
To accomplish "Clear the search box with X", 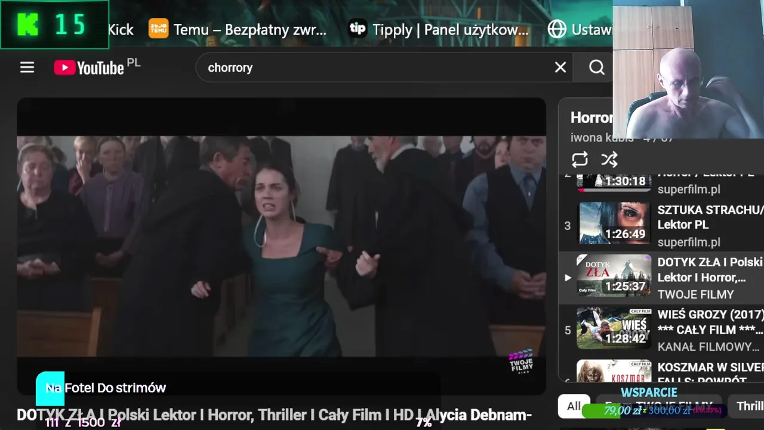I will [560, 67].
